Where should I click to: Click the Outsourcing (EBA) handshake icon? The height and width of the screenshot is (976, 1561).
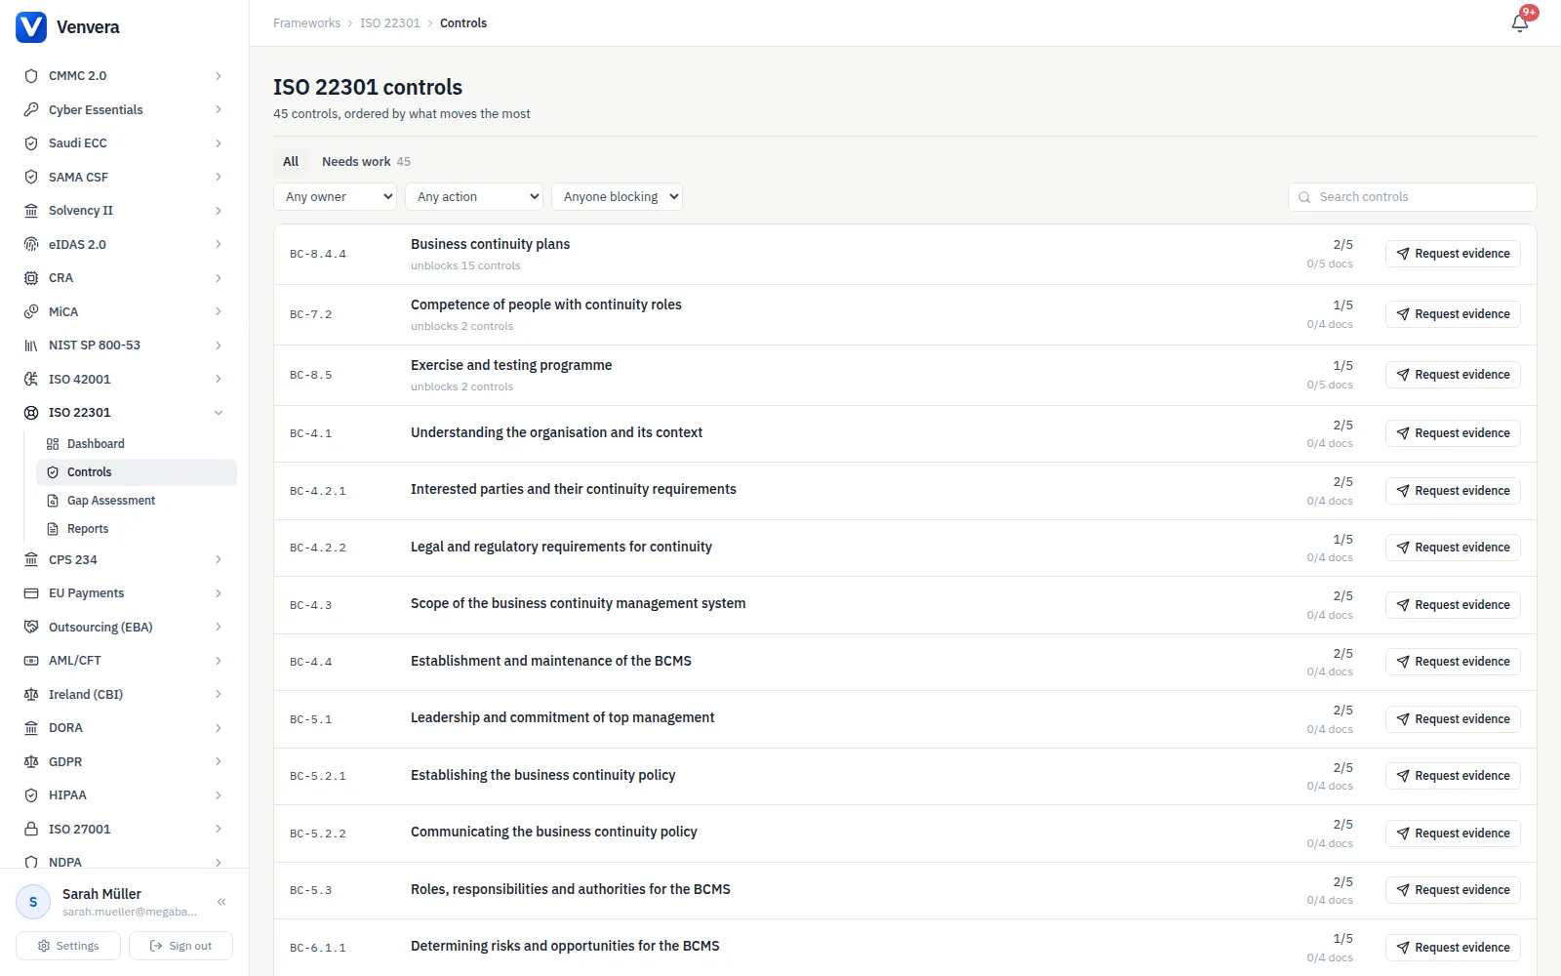click(x=31, y=627)
